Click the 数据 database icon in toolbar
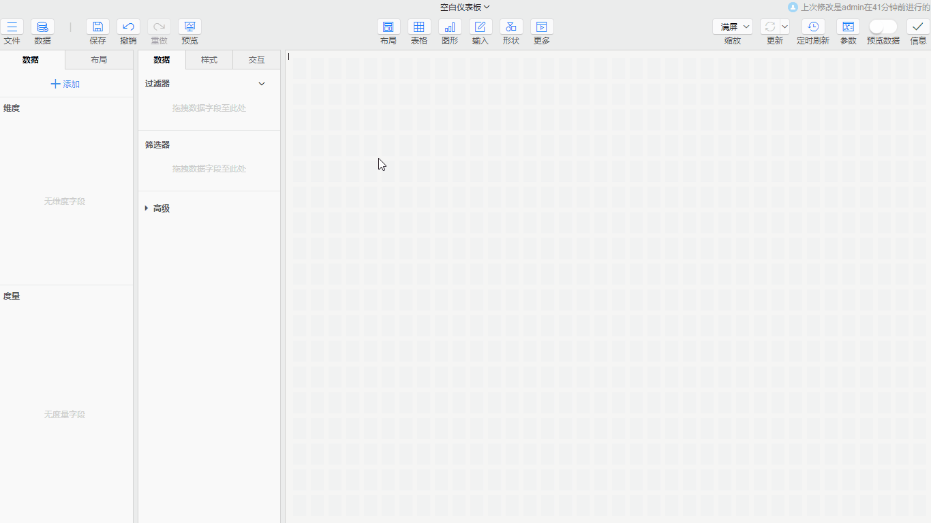The width and height of the screenshot is (931, 523). 42,27
